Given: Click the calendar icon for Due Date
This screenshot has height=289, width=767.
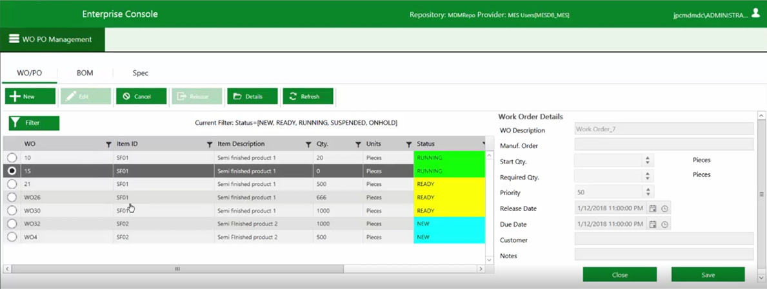Looking at the screenshot, I should pyautogui.click(x=653, y=224).
